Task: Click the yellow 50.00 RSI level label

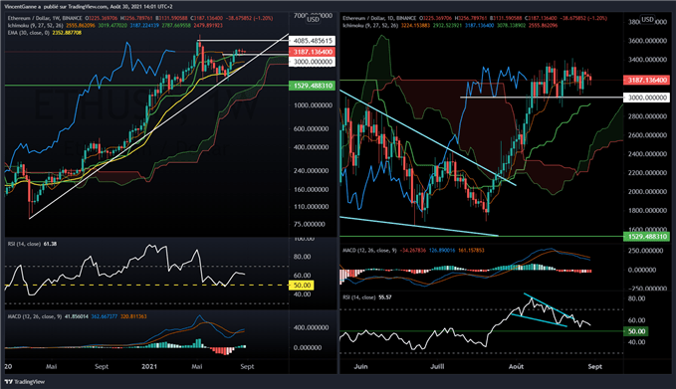Action: (302, 286)
